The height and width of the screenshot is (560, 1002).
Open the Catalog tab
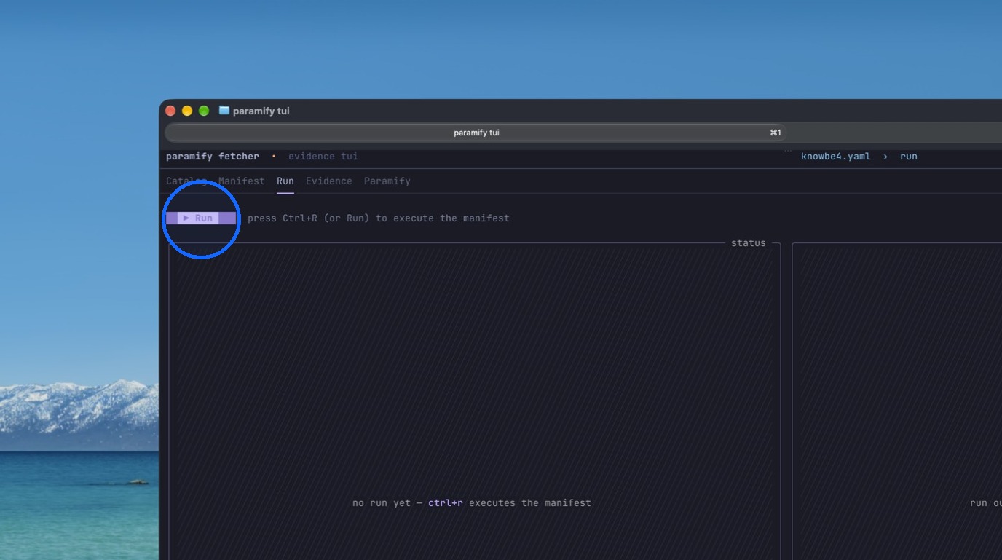pyautogui.click(x=186, y=181)
